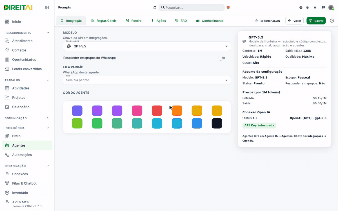Screen dimensions: 338x211
Task: Click Exportar JSON
Action: point(267,21)
